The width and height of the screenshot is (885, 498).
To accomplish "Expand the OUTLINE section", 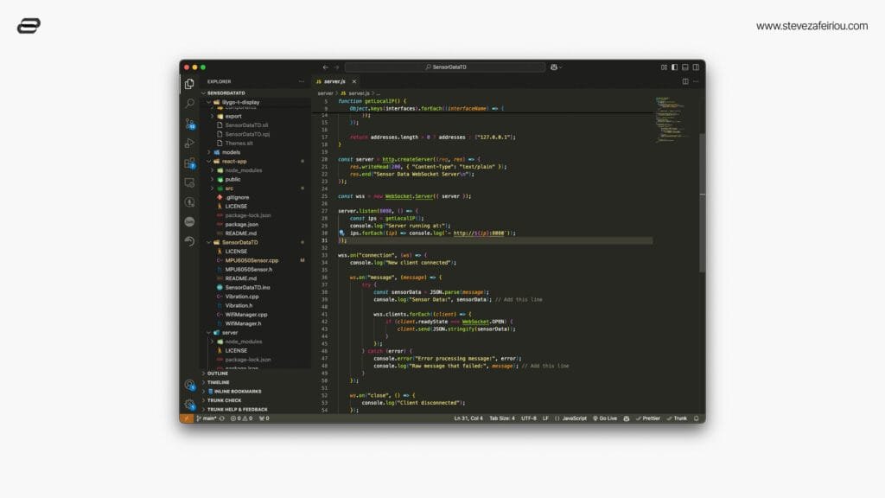I will [x=255, y=373].
